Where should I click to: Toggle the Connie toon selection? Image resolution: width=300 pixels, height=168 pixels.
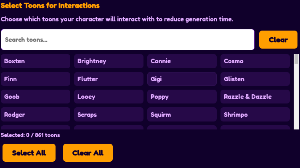[182, 61]
